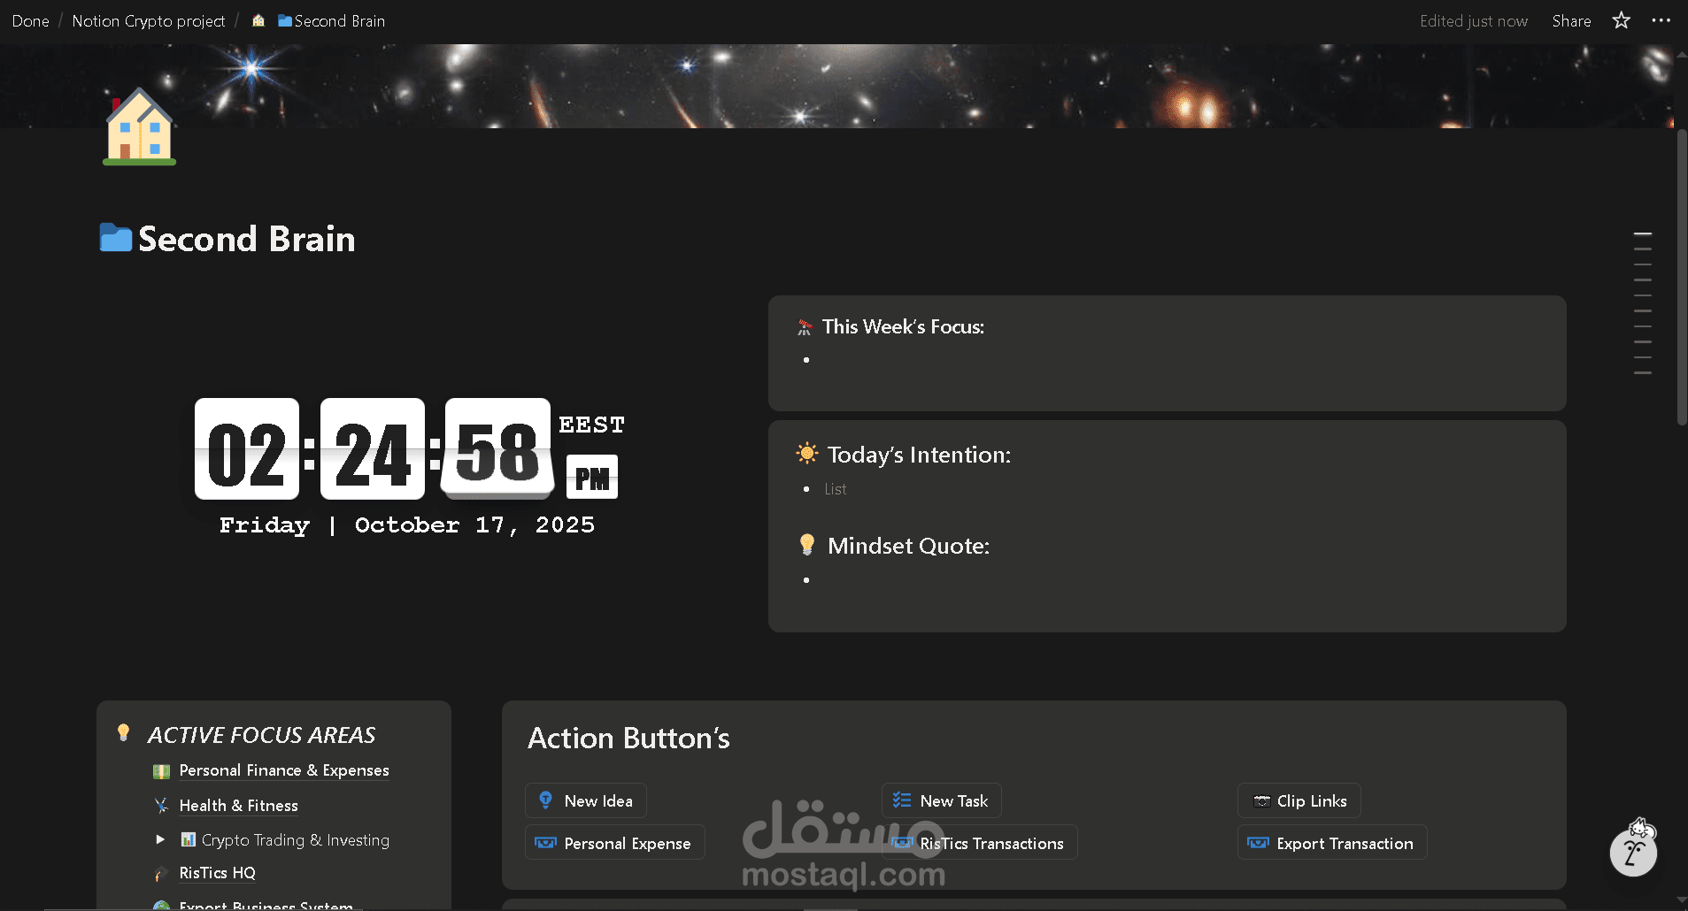Click the date Friday | October 17, 2025
Image resolution: width=1688 pixels, height=911 pixels.
[407, 525]
